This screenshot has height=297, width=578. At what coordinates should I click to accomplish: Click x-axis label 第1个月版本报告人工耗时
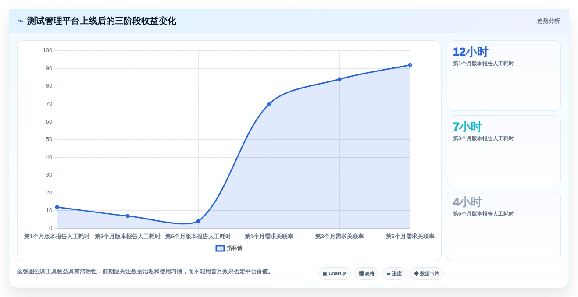coord(57,237)
